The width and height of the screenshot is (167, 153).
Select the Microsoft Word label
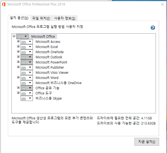pyautogui.click(x=47, y=78)
